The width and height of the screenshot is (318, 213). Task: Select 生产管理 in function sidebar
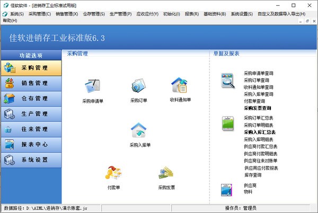coord(31,114)
